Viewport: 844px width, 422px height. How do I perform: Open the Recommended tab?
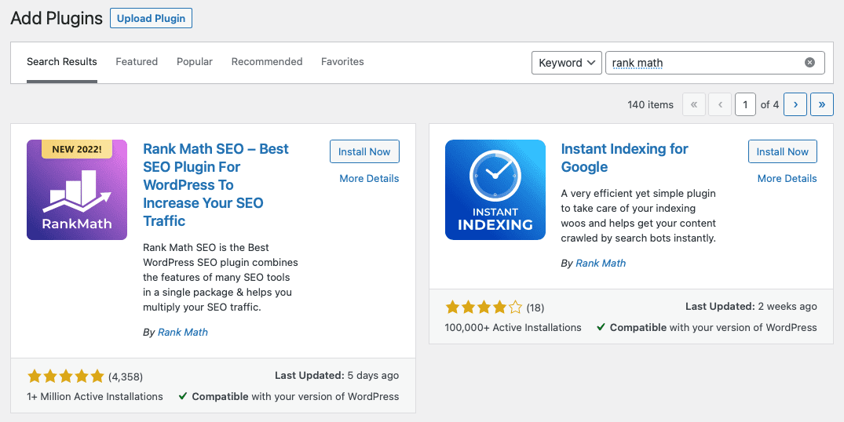coord(267,62)
